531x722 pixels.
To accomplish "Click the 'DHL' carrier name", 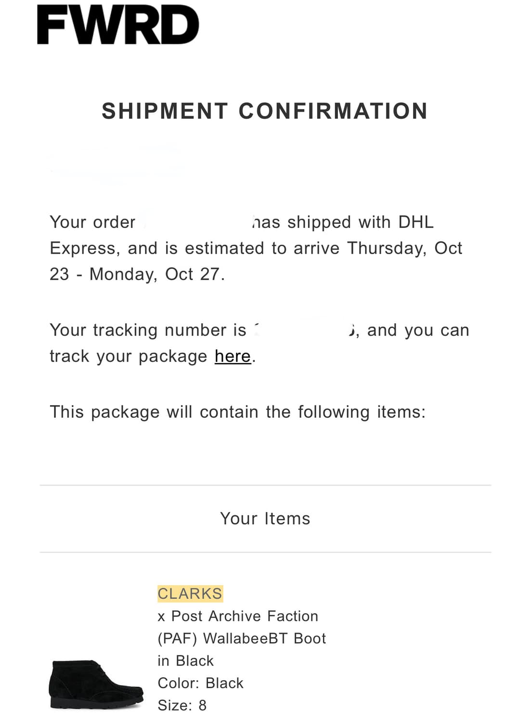I will pos(416,222).
